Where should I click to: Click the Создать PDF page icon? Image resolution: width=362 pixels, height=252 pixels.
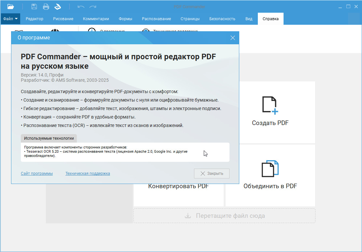coord(270,105)
